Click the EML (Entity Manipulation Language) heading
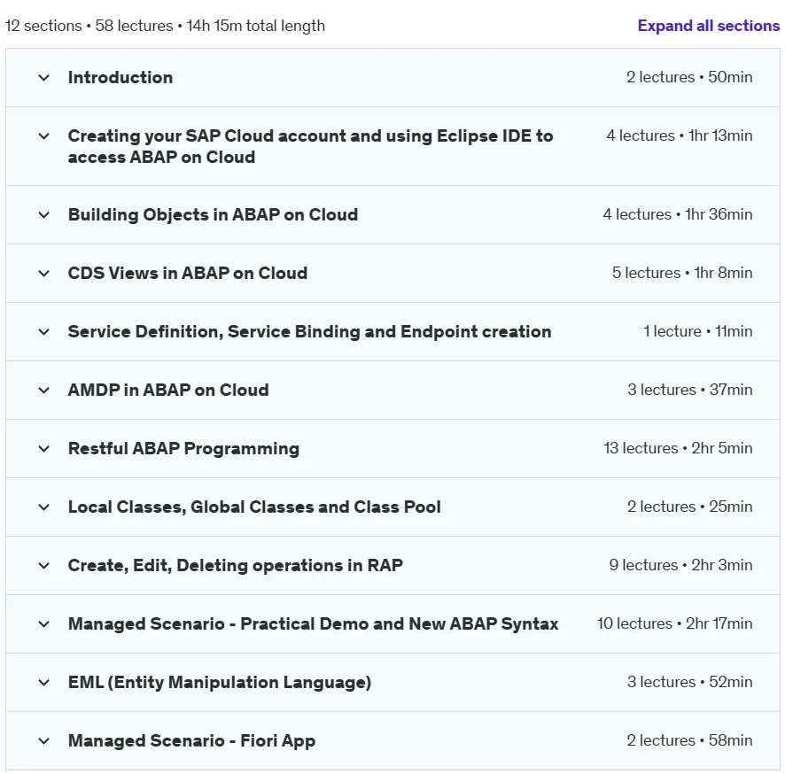785x774 pixels. click(x=219, y=683)
